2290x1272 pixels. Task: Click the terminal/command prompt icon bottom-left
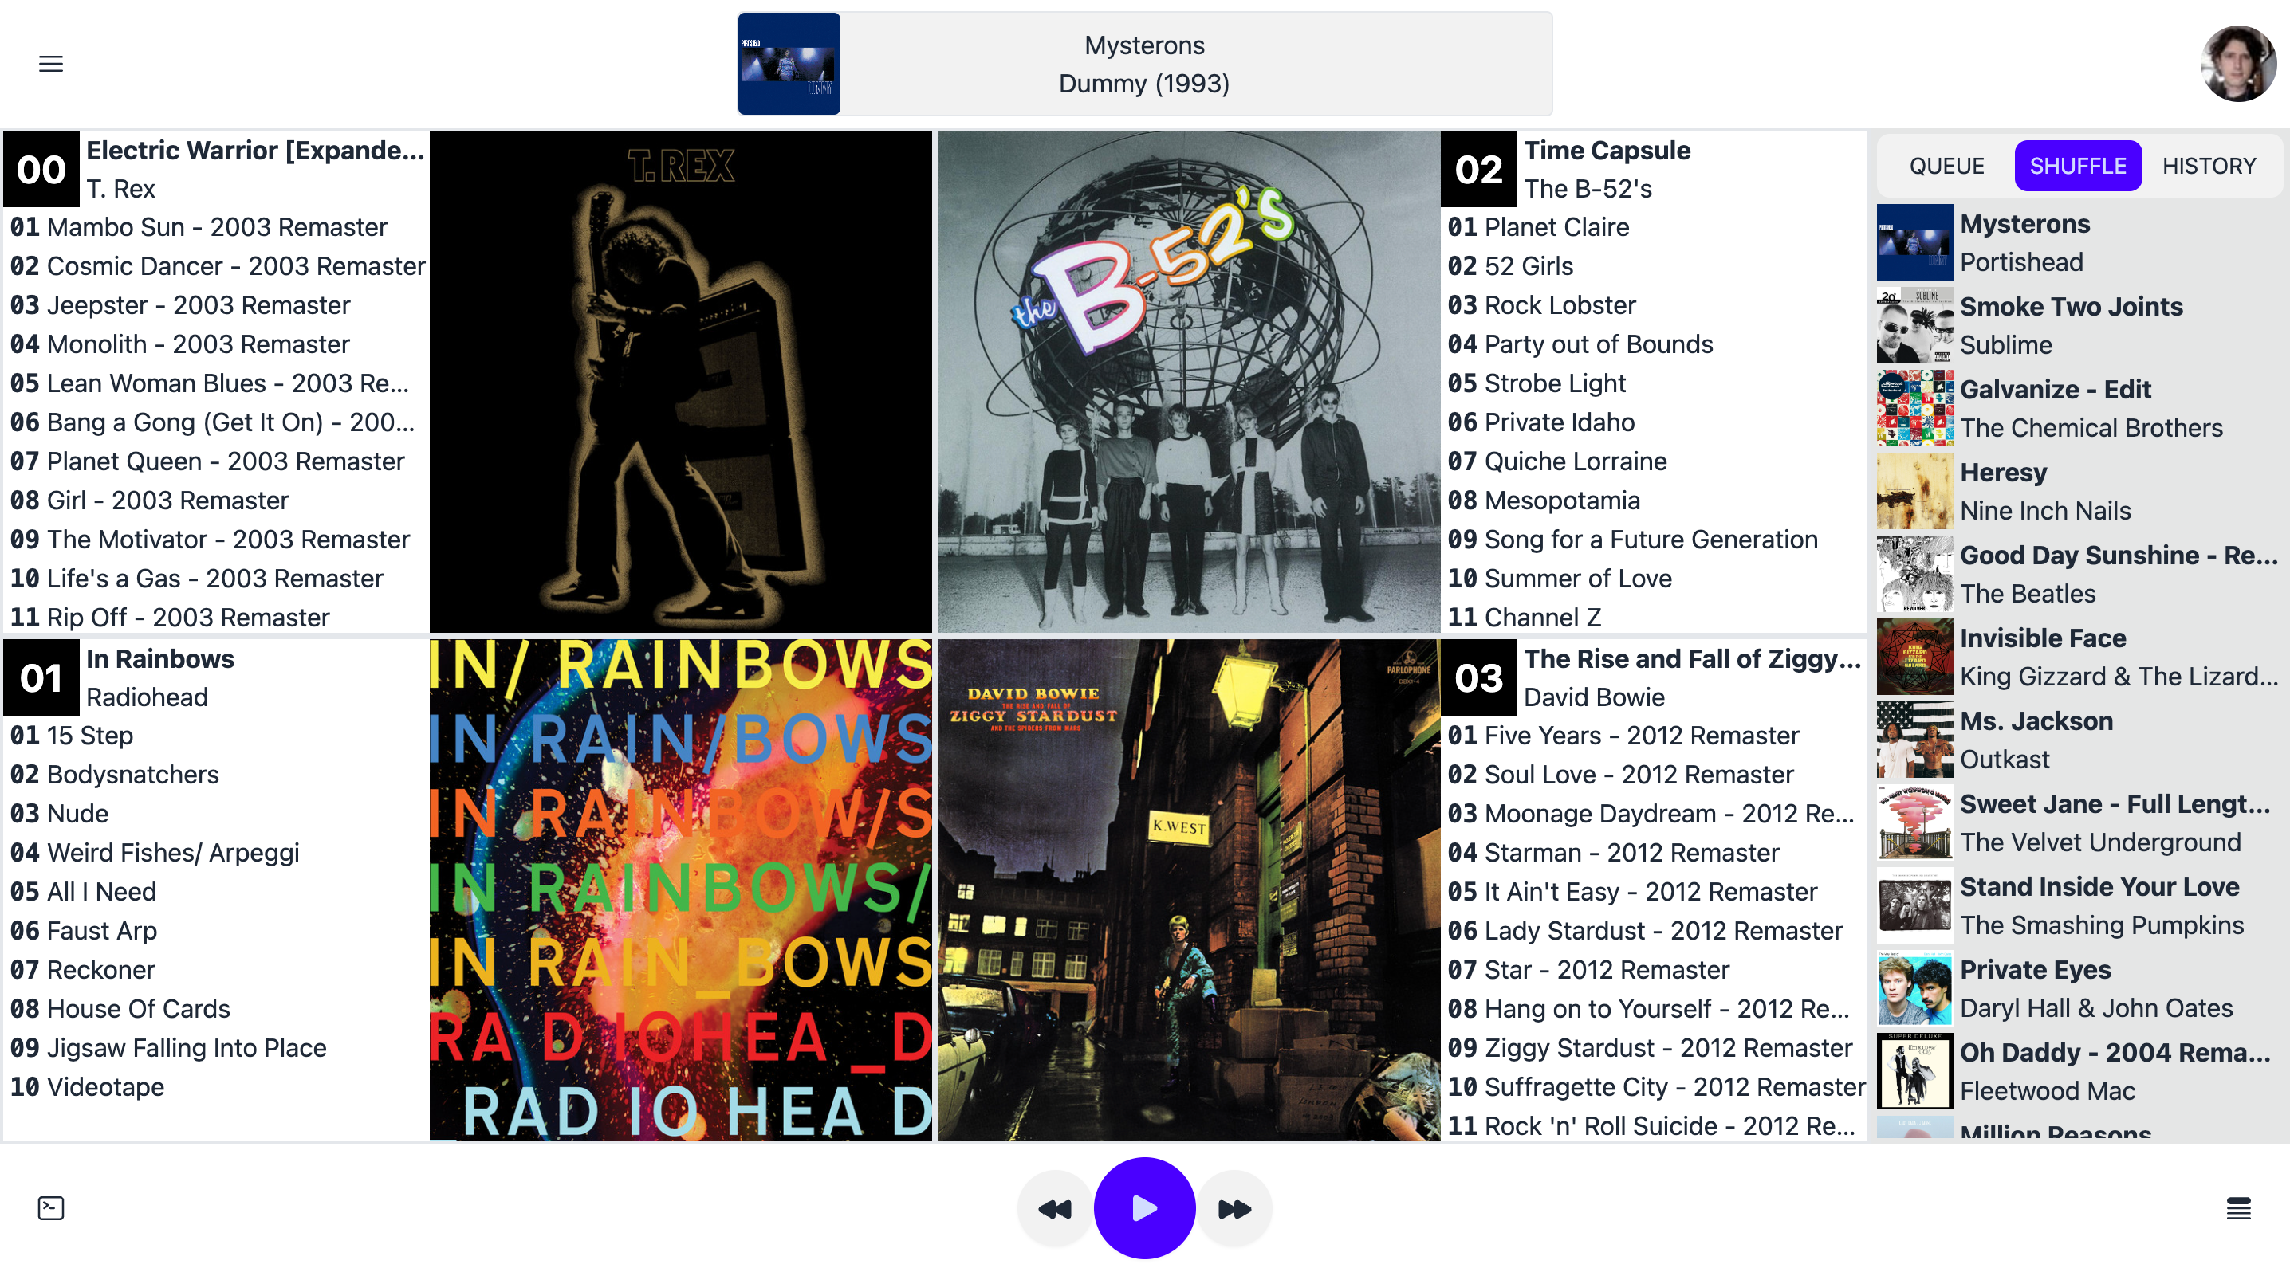coord(52,1207)
